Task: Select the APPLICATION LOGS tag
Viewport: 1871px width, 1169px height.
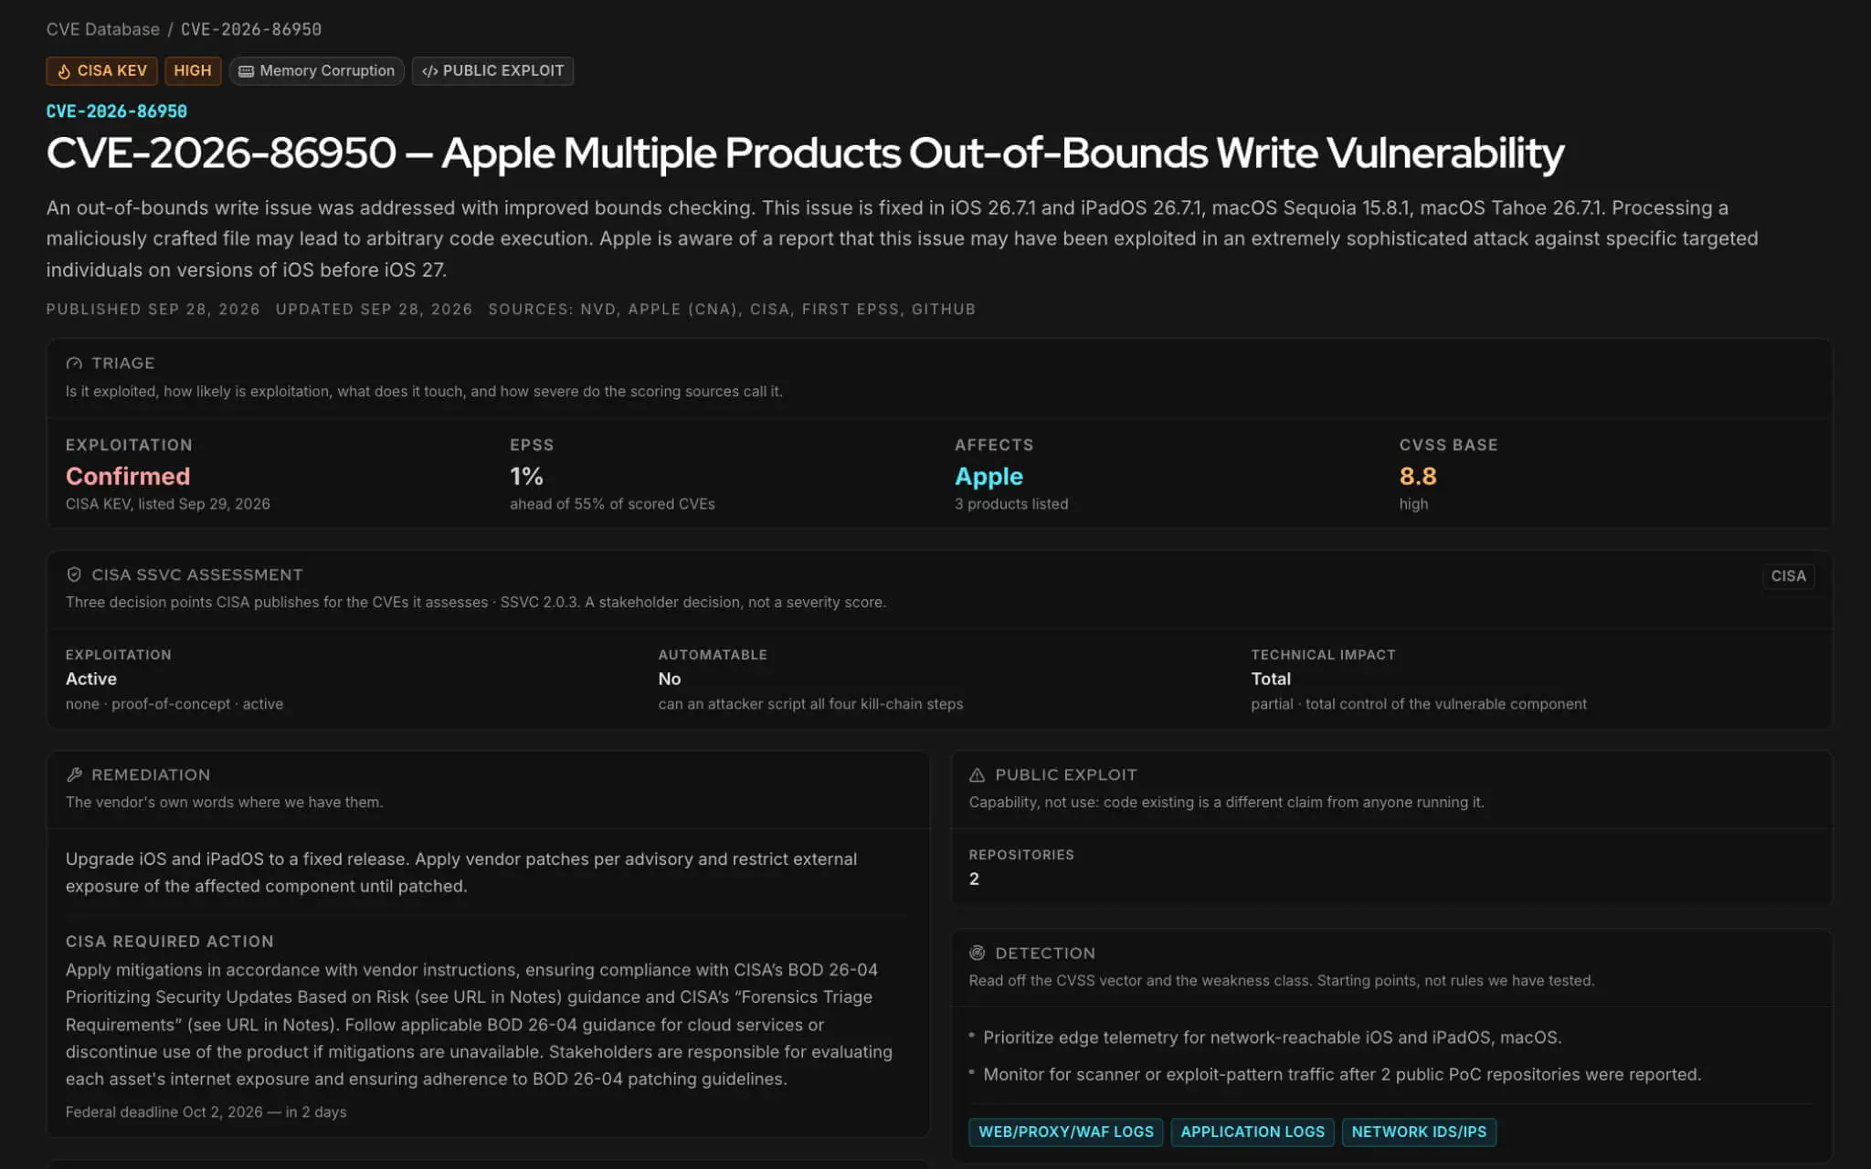Action: click(x=1253, y=1132)
